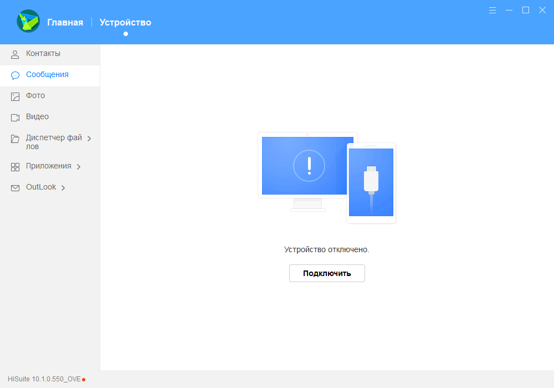Click the OutLook envelope icon
Image resolution: width=554 pixels, height=388 pixels.
pyautogui.click(x=15, y=188)
